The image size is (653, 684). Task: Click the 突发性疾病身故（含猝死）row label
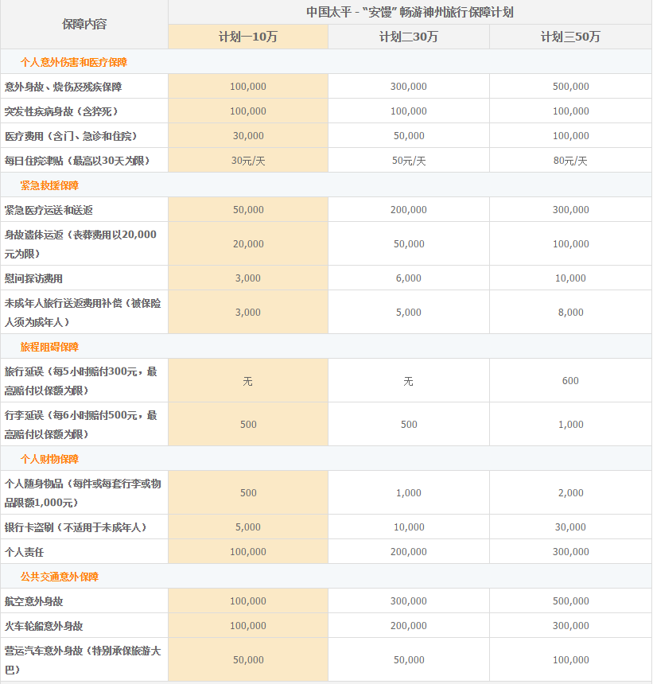pyautogui.click(x=61, y=111)
